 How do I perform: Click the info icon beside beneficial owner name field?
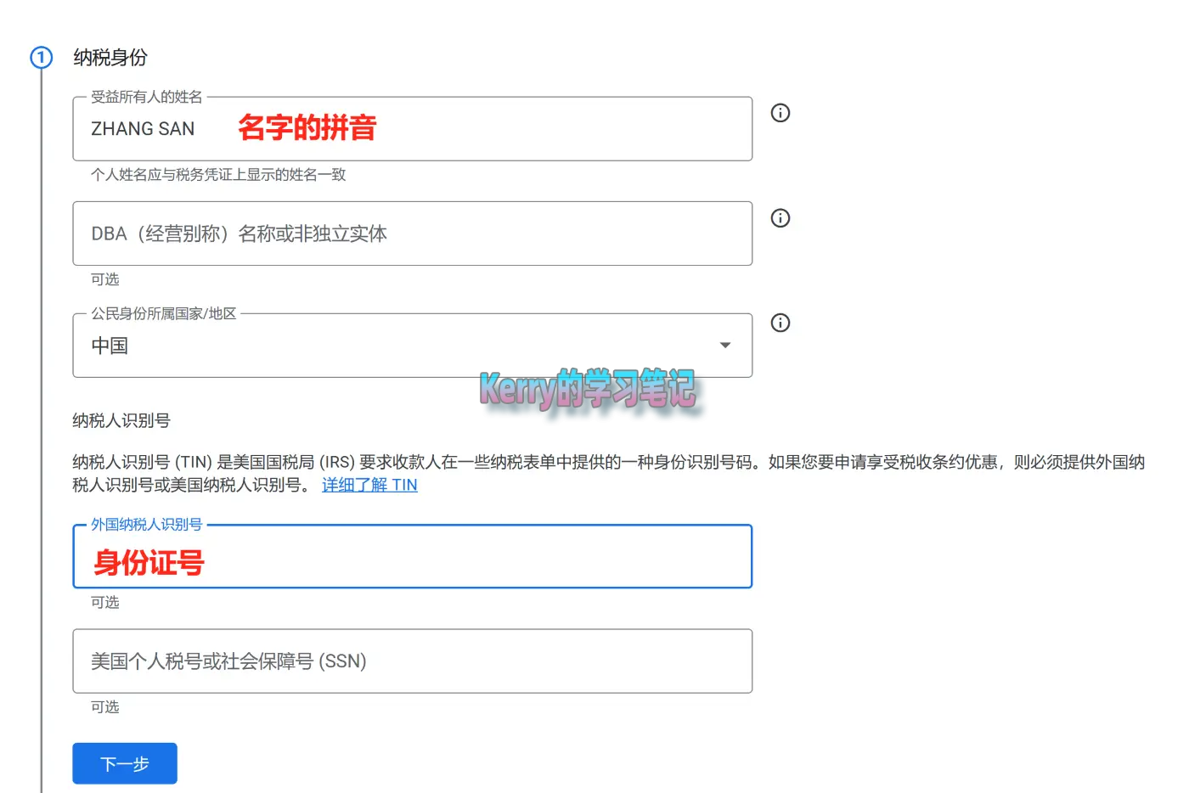point(780,113)
